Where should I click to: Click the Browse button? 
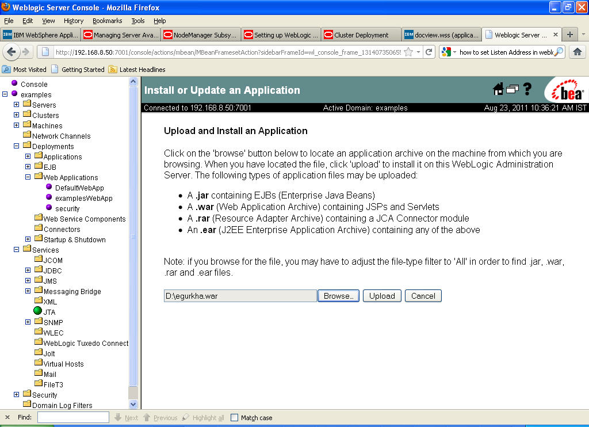pos(338,296)
